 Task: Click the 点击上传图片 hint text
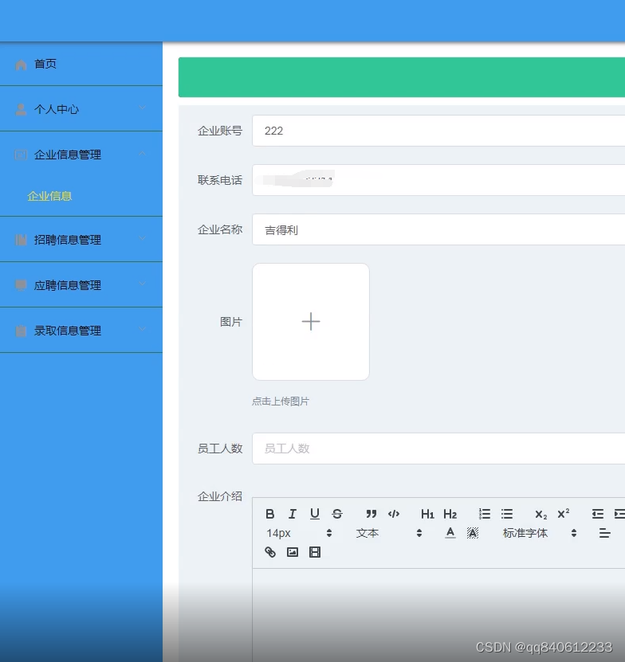(x=281, y=401)
